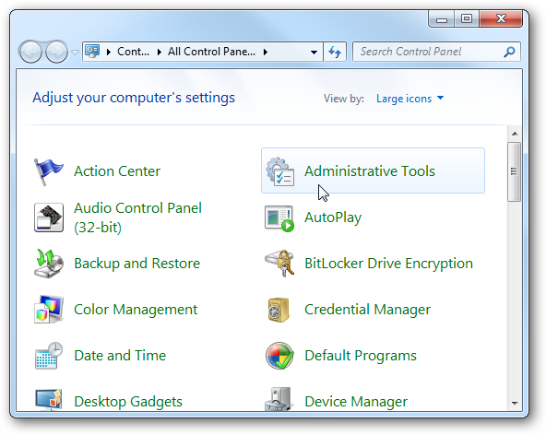Open the Color Management link
The height and width of the screenshot is (435, 546).
point(136,310)
